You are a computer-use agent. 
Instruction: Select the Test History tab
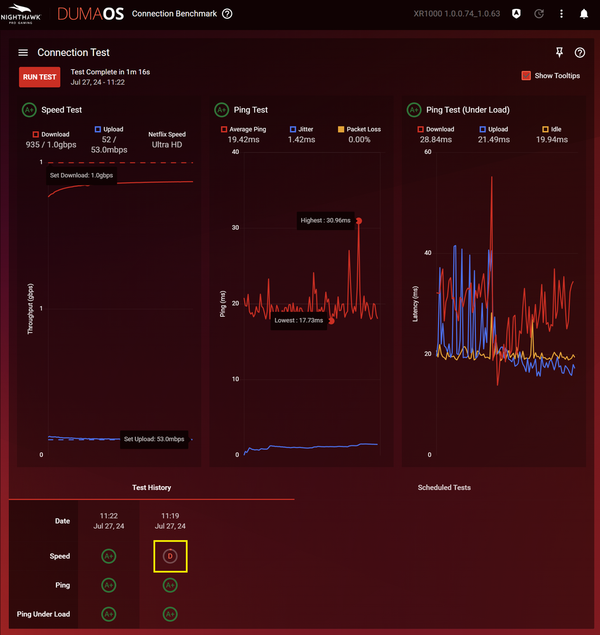coord(151,488)
